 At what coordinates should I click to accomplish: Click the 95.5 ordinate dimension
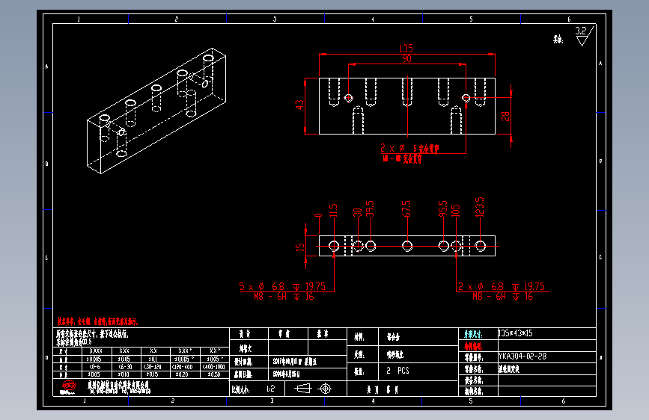[443, 209]
